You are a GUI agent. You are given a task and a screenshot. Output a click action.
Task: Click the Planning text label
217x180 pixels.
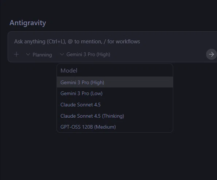click(42, 55)
